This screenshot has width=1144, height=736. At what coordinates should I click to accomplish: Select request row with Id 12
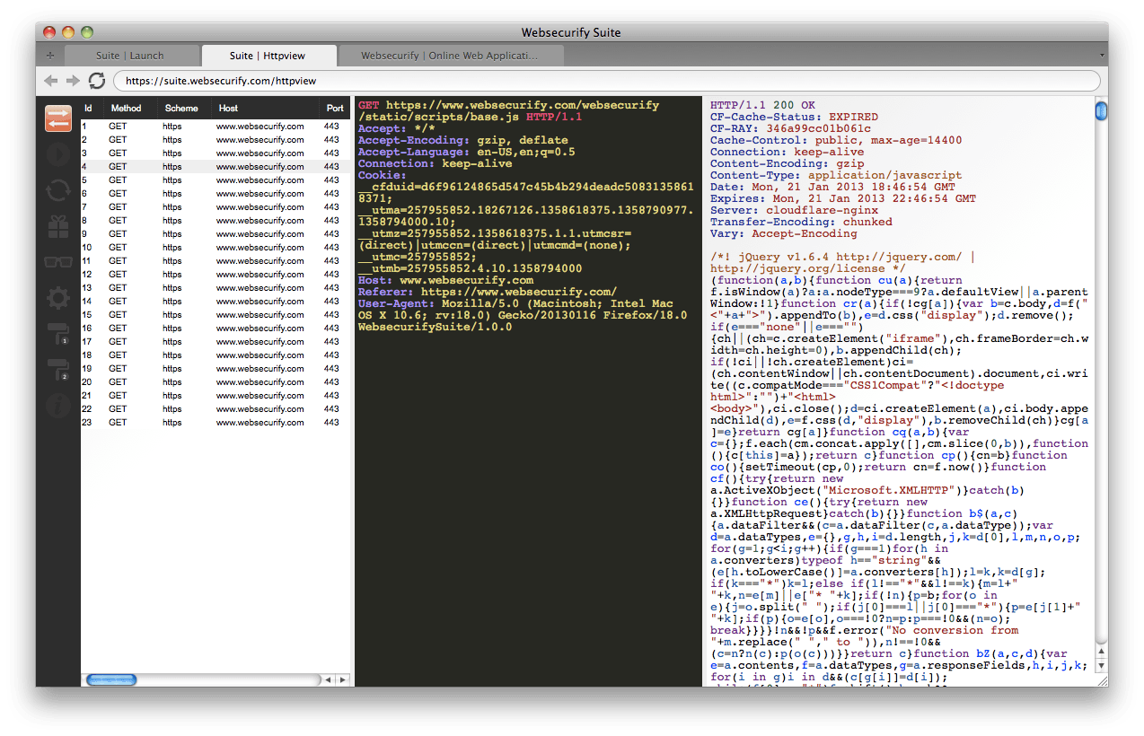[x=216, y=275]
